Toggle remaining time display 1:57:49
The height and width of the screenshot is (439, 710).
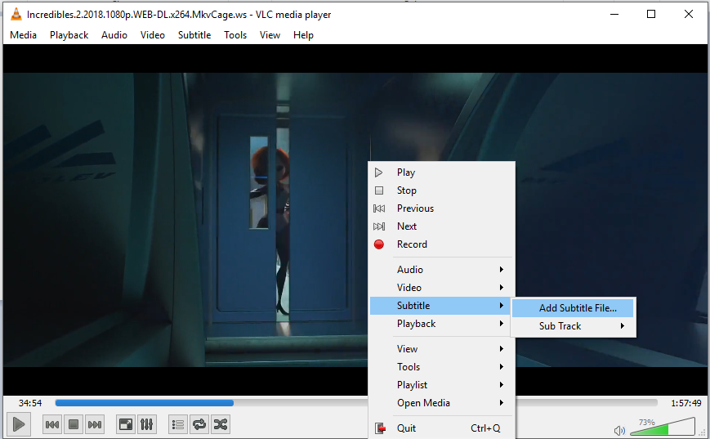(x=686, y=403)
